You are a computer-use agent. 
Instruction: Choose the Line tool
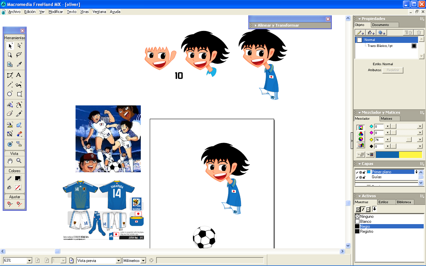click(x=10, y=84)
